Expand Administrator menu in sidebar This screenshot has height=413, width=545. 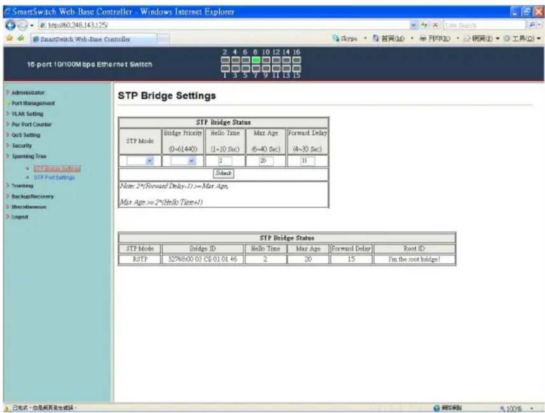[28, 93]
